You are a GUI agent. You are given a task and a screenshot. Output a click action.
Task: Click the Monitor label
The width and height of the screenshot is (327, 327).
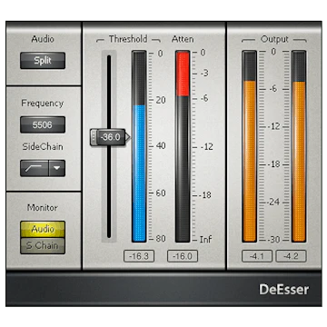pyautogui.click(x=43, y=208)
